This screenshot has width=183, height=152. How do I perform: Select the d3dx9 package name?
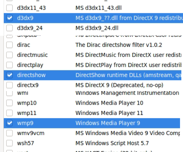pos(25,18)
